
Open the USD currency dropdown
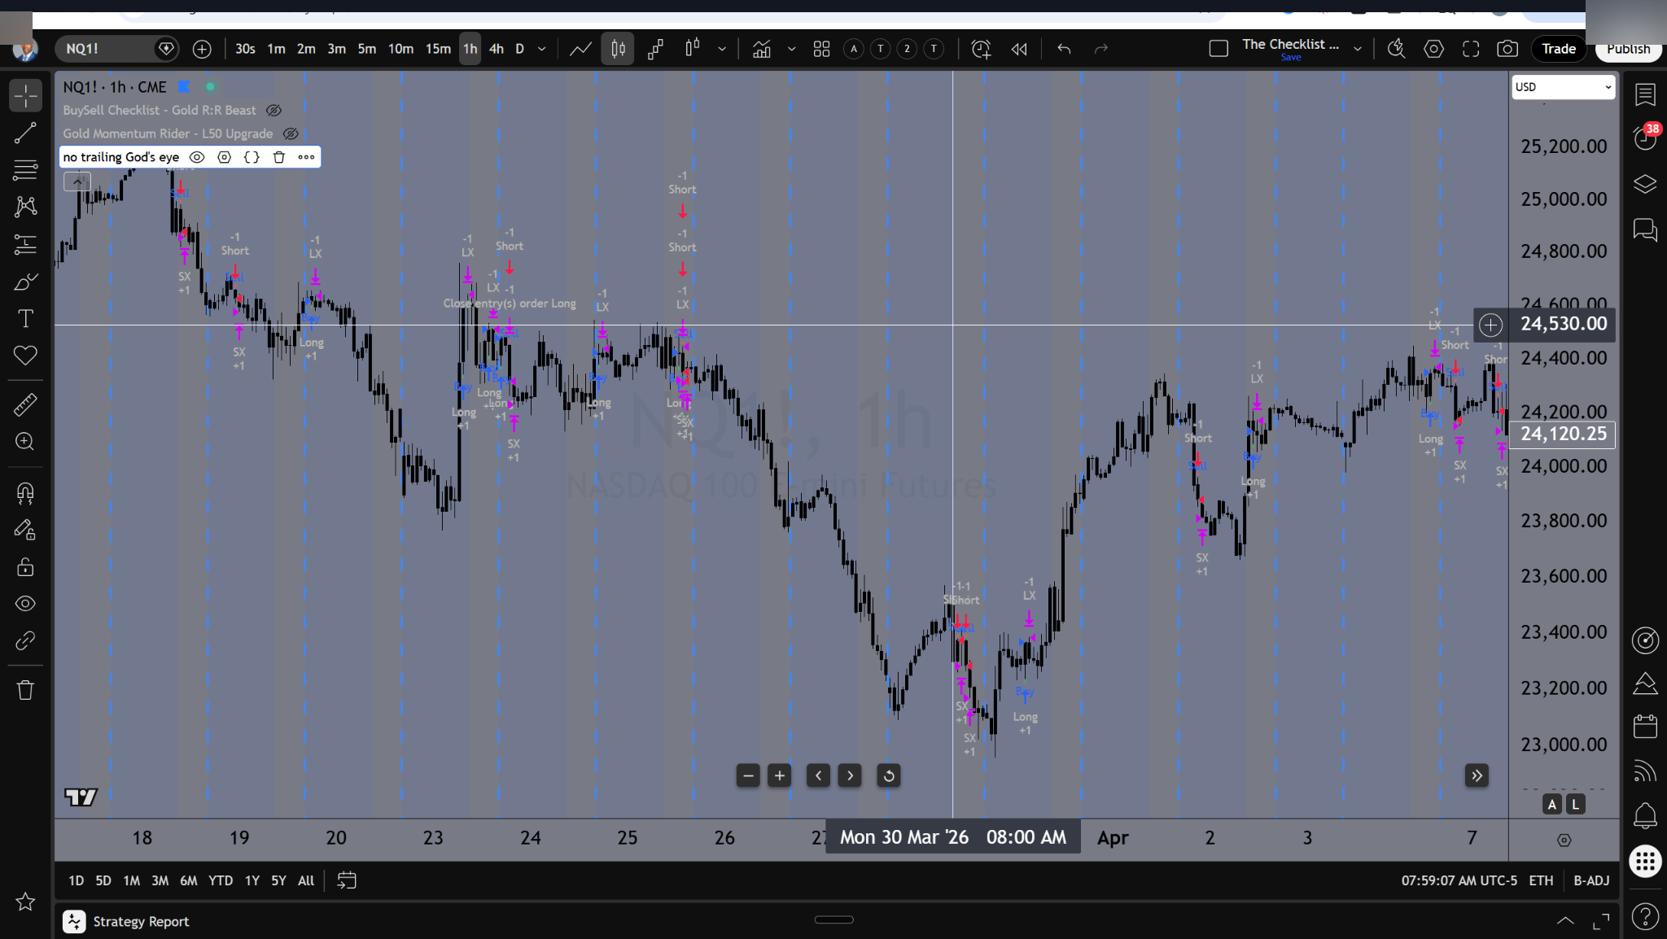(1562, 86)
